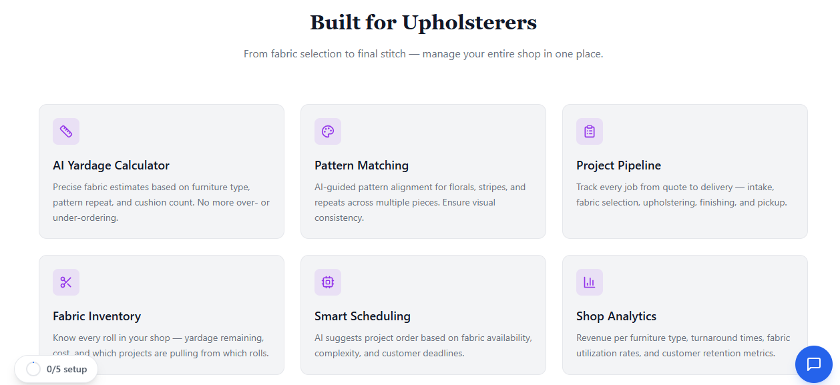Open the clipboard icon on Project Pipeline
Screen dimensions: 840x385
589,131
